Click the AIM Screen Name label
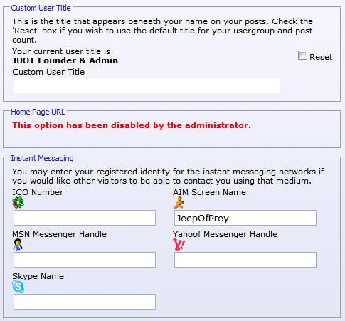 [209, 192]
